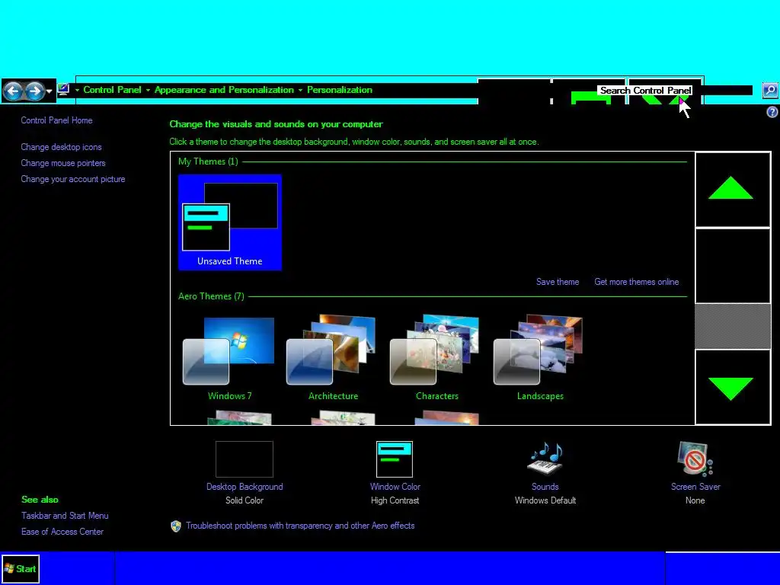Expand dropdown arrow after Control Panel breadcrumb
The height and width of the screenshot is (585, 780).
tap(148, 90)
